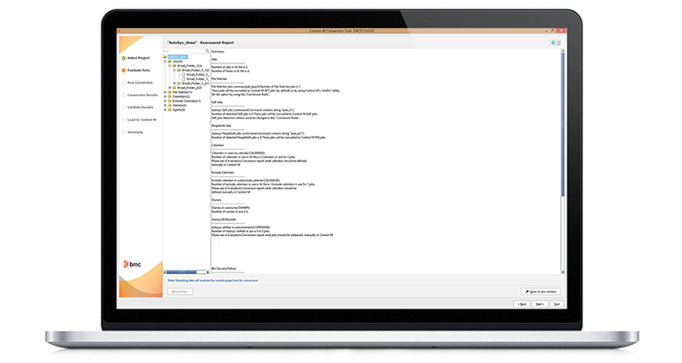Select the Summary step radio
The height and width of the screenshot is (363, 682).
123,132
